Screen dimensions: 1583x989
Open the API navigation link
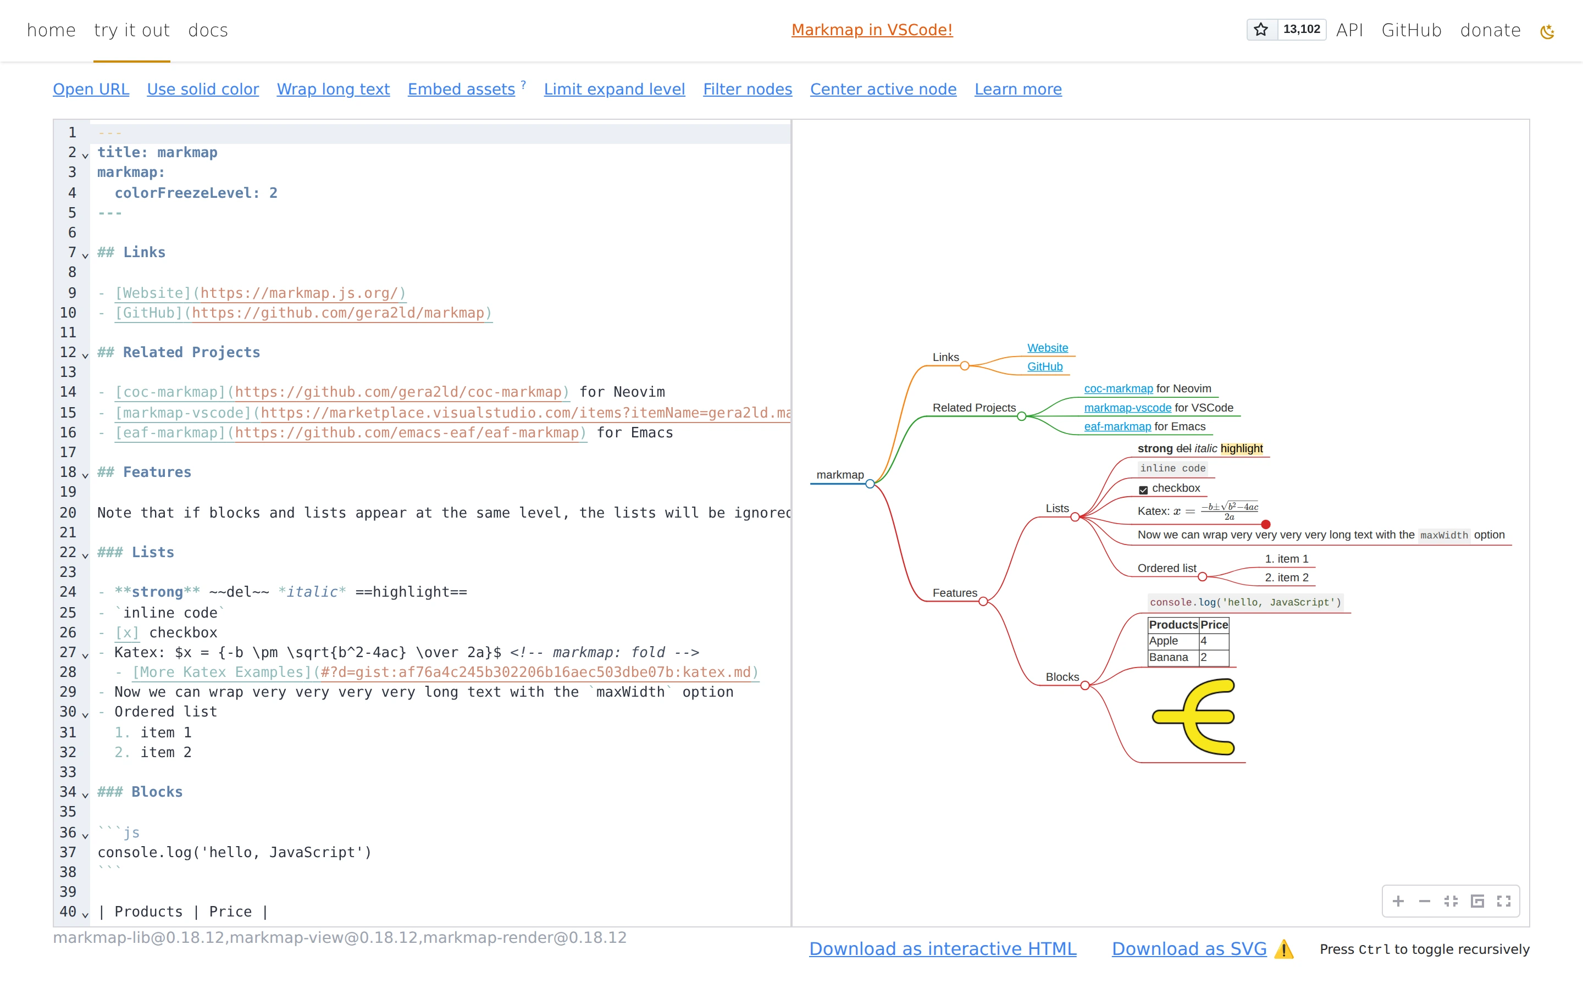(1349, 30)
